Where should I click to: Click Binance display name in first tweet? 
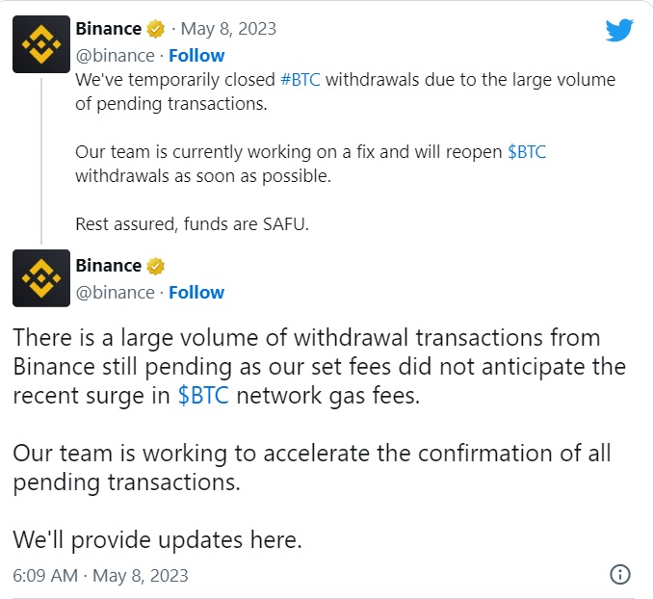[109, 29]
